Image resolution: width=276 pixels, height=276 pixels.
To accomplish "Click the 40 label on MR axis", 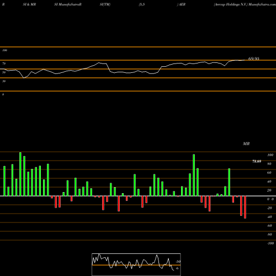I will [269, 182].
